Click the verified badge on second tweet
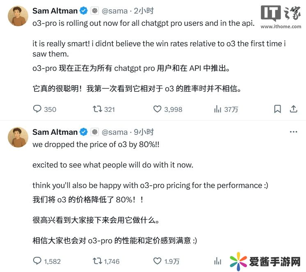This screenshot has height=272, width=306. (84, 132)
